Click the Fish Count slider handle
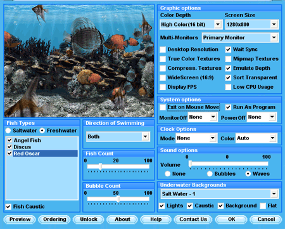The width and height of the screenshot is (285, 229). click(101, 167)
